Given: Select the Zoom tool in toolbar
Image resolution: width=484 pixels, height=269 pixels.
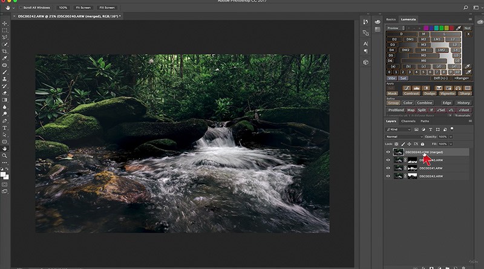Looking at the screenshot, I should [5, 155].
